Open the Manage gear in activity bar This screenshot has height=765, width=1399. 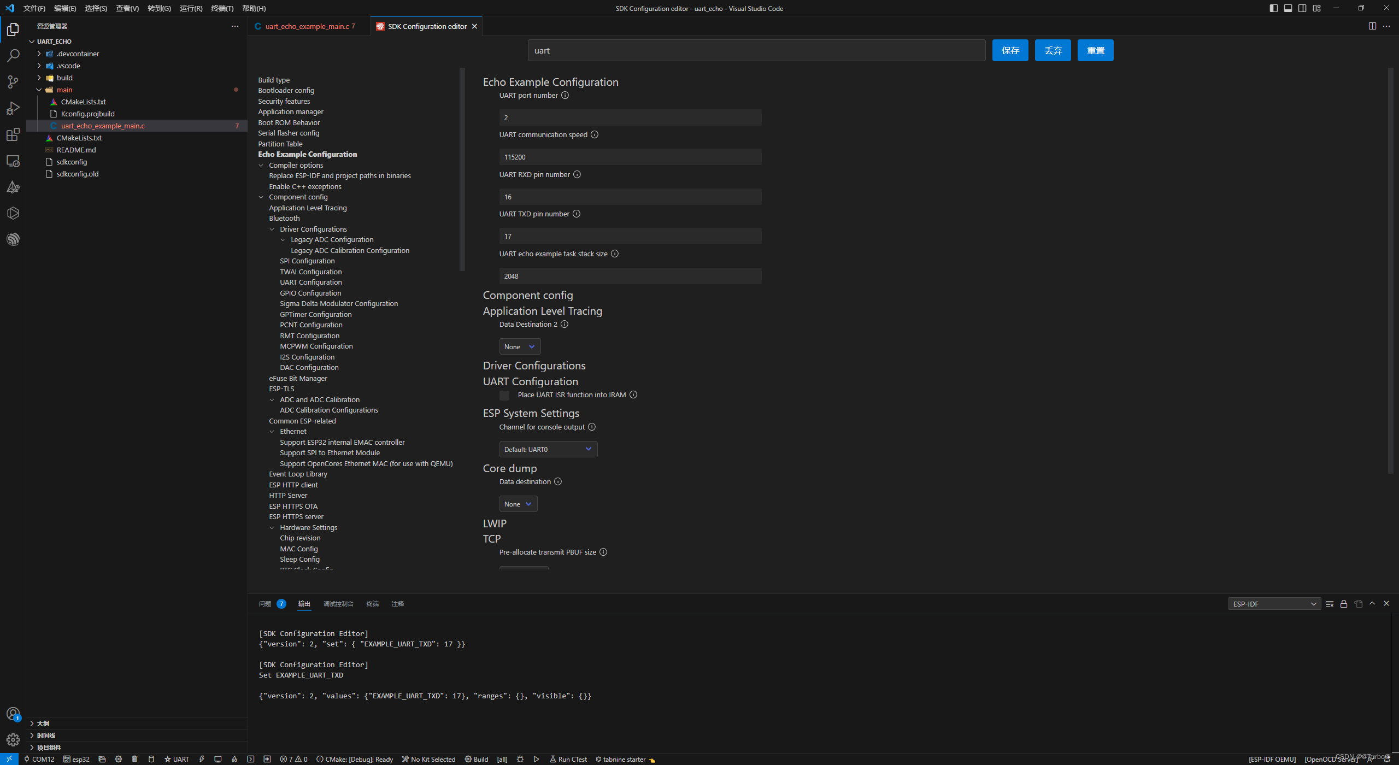13,740
